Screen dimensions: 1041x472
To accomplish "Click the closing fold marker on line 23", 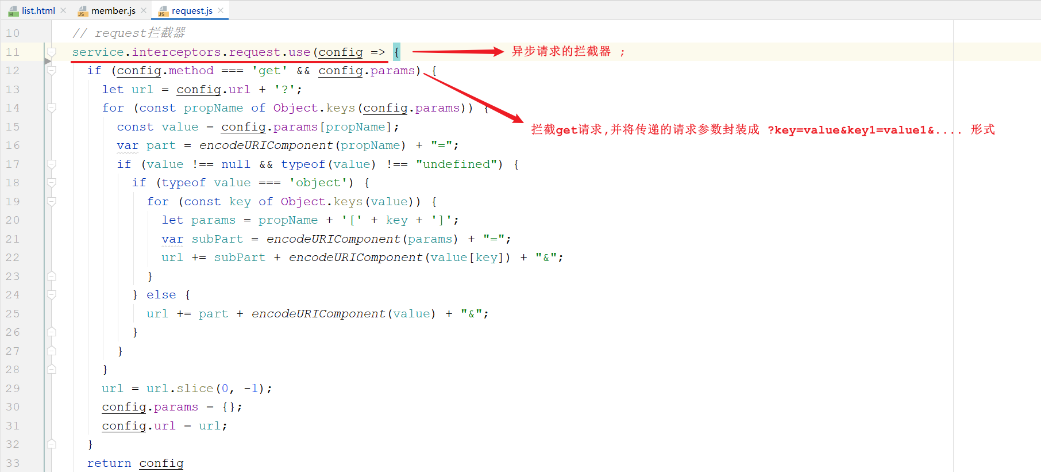I will pyautogui.click(x=52, y=276).
